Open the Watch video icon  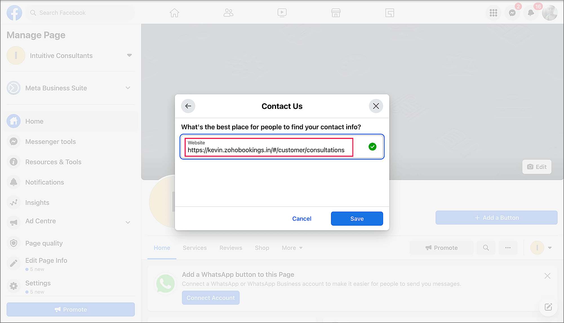click(x=282, y=13)
